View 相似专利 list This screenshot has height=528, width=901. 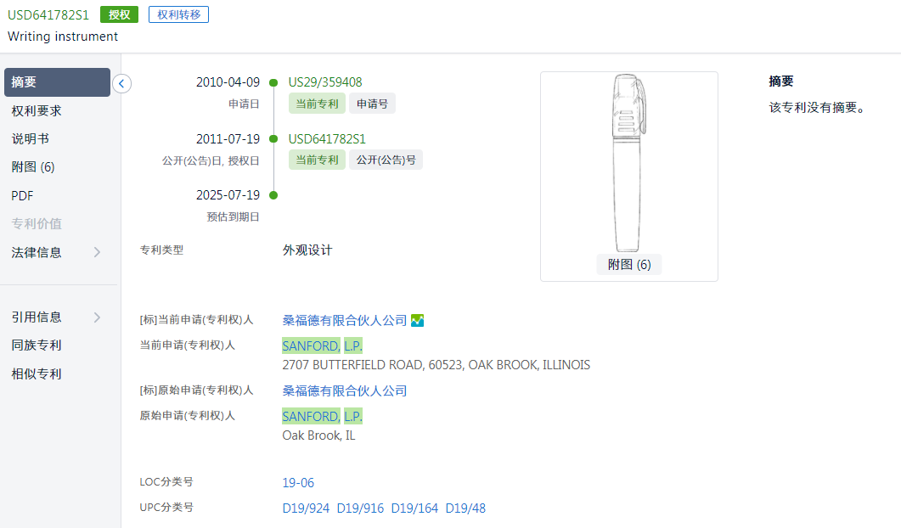coord(37,374)
